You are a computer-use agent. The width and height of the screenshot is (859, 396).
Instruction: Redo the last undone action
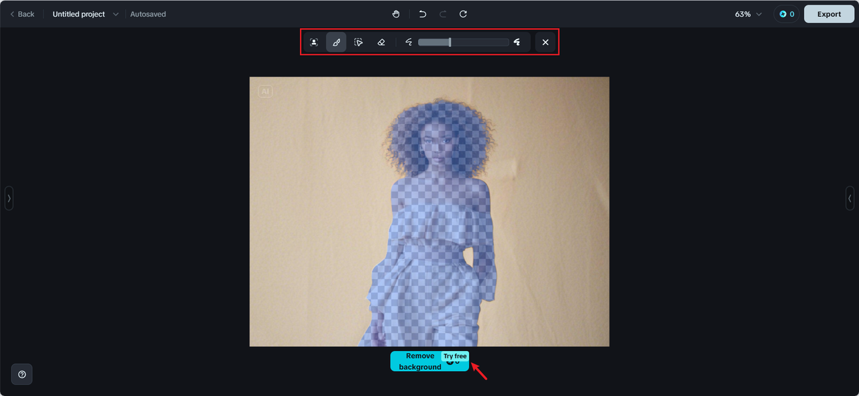(443, 14)
